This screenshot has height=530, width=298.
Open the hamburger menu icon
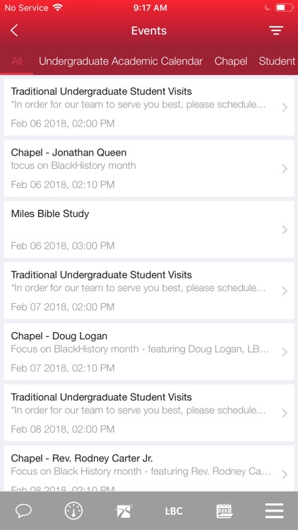[x=274, y=510]
